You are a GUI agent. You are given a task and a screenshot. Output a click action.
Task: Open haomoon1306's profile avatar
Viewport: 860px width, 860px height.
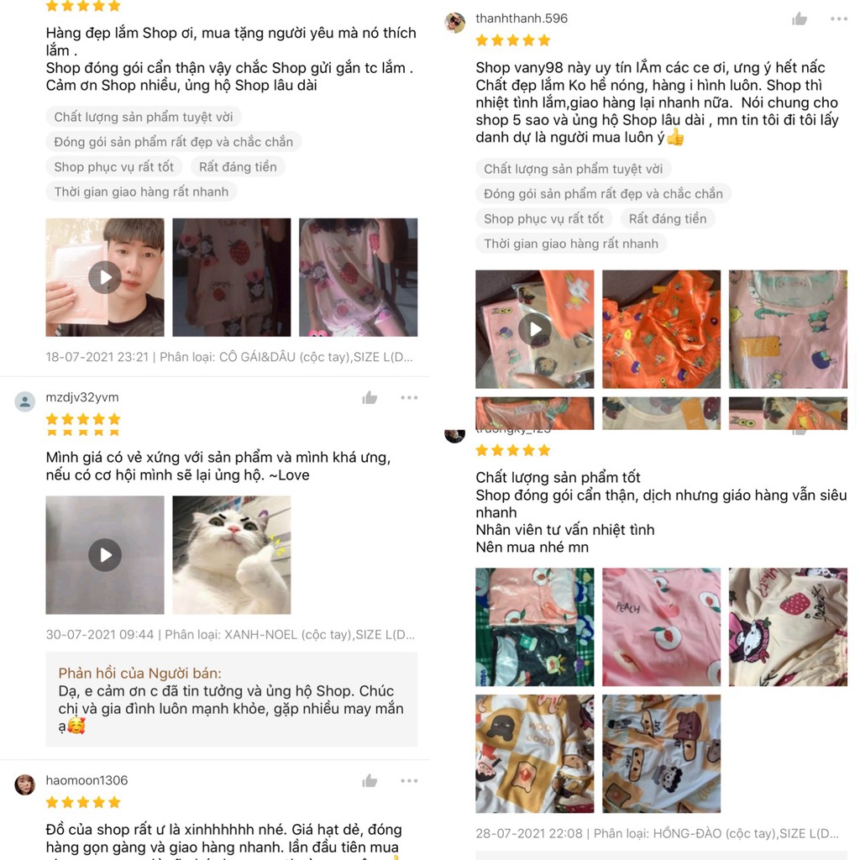click(x=24, y=785)
